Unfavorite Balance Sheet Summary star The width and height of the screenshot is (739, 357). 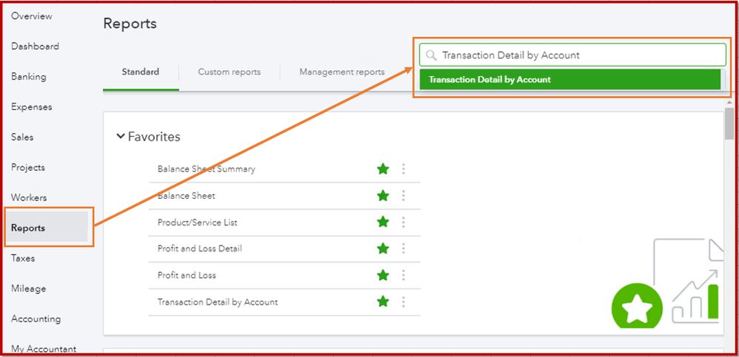coord(383,169)
